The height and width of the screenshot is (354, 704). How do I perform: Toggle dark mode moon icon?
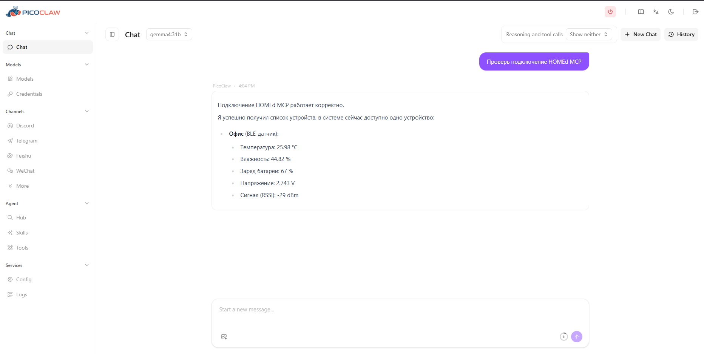(671, 12)
